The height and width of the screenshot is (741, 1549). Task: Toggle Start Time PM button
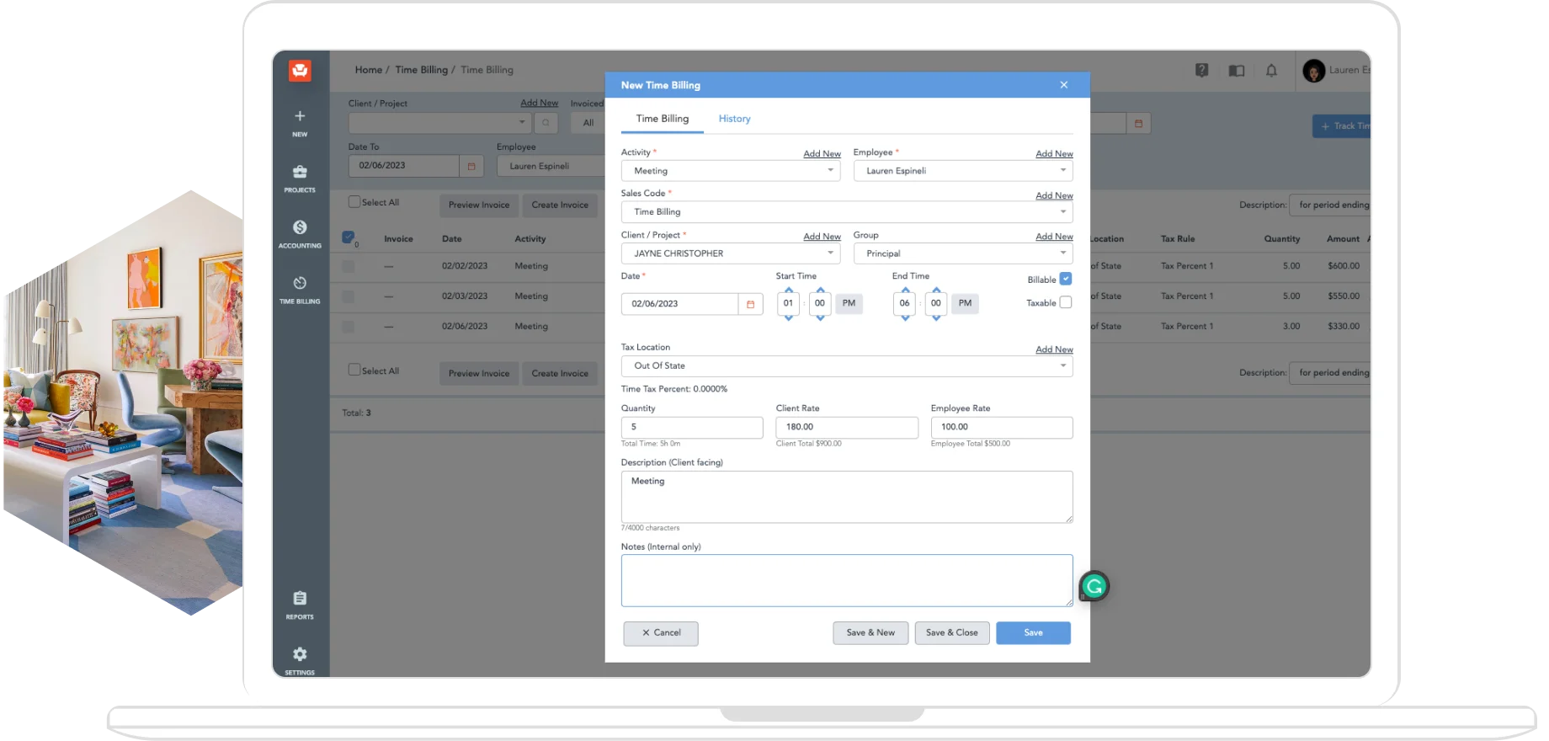(849, 303)
